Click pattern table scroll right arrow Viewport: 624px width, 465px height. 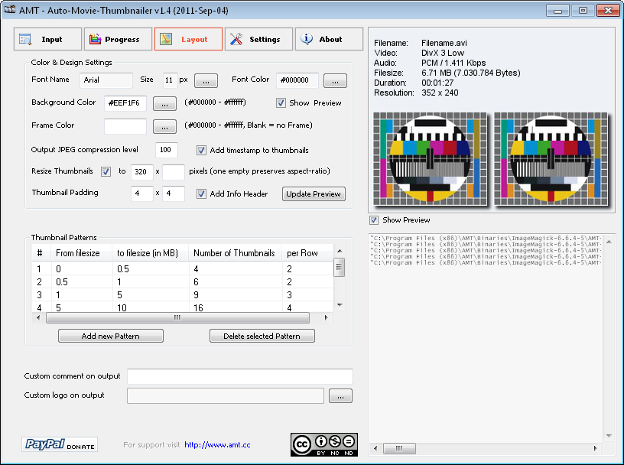(x=327, y=317)
